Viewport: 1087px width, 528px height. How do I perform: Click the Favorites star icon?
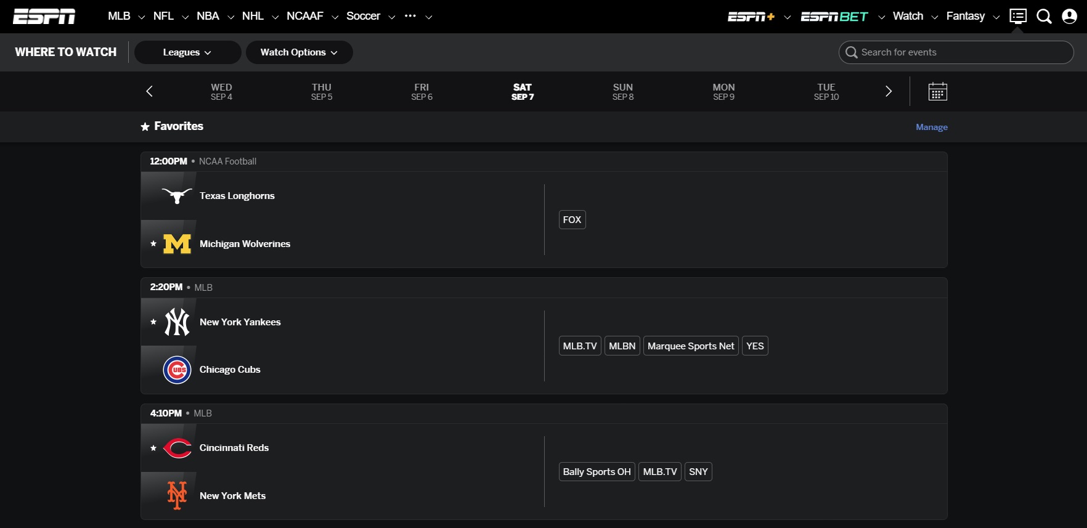coord(145,126)
